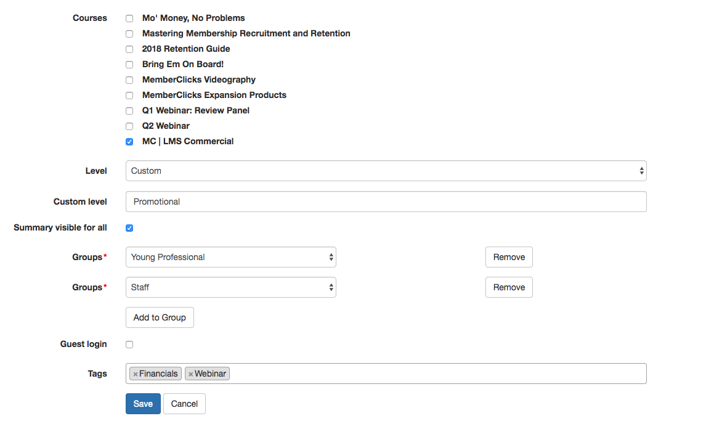Click the Custom level text field
The width and height of the screenshot is (706, 429).
(x=386, y=202)
